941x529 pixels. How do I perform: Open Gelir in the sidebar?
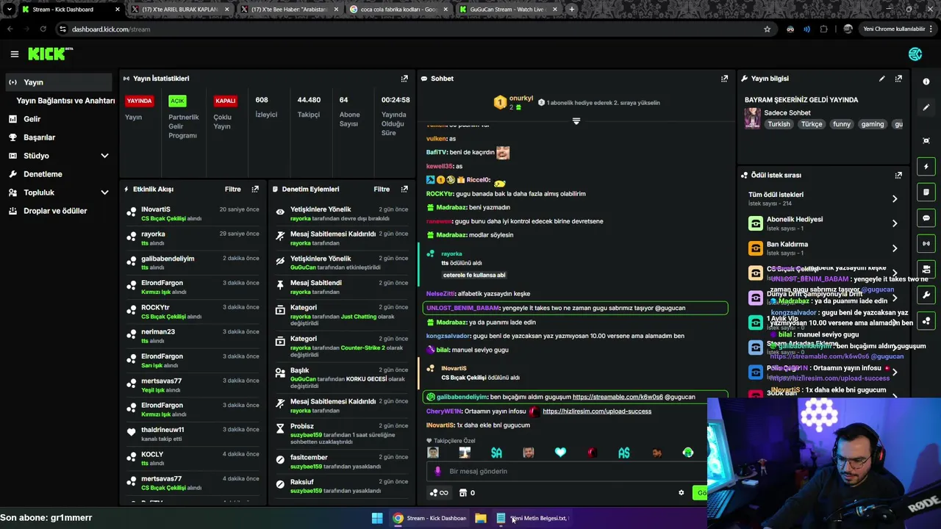pyautogui.click(x=32, y=119)
